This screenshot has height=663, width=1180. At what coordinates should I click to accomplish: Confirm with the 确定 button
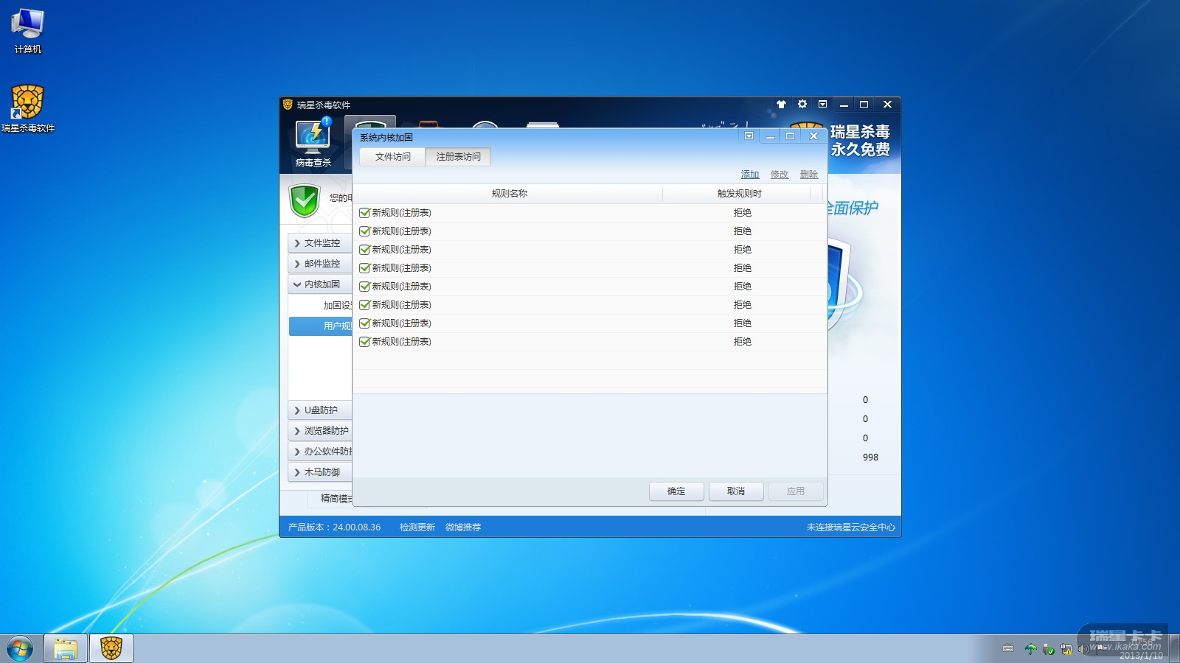pos(676,491)
